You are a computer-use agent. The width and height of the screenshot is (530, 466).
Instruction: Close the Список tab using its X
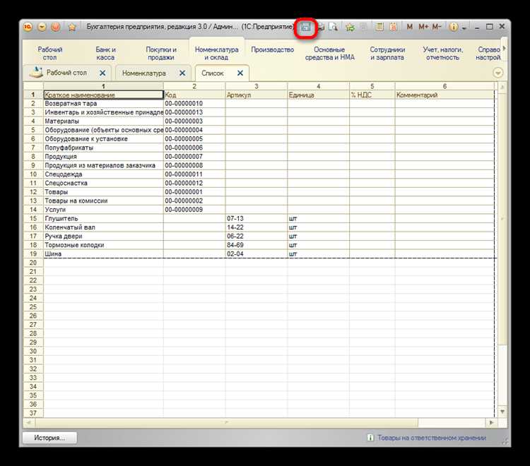pyautogui.click(x=240, y=73)
